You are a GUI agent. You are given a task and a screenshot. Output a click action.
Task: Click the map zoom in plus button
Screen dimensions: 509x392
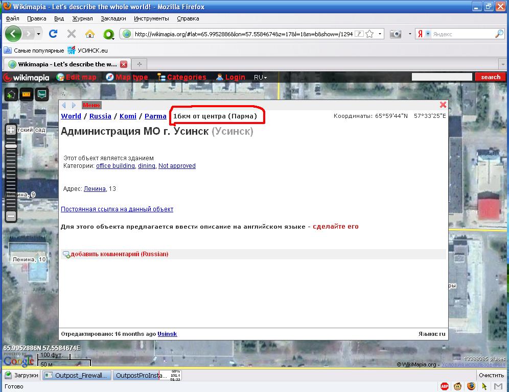coord(11,130)
